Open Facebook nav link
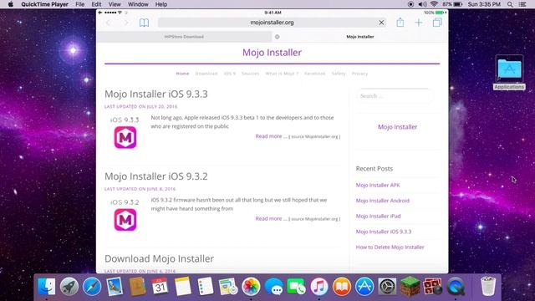The width and height of the screenshot is (535, 301). coord(314,74)
